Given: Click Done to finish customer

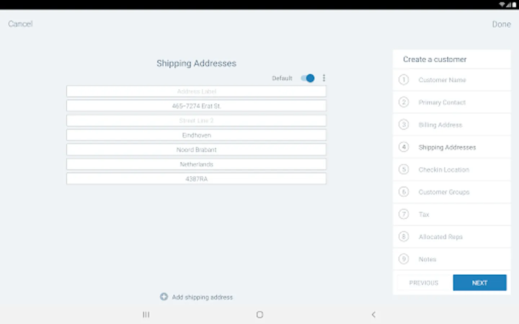Looking at the screenshot, I should 501,24.
